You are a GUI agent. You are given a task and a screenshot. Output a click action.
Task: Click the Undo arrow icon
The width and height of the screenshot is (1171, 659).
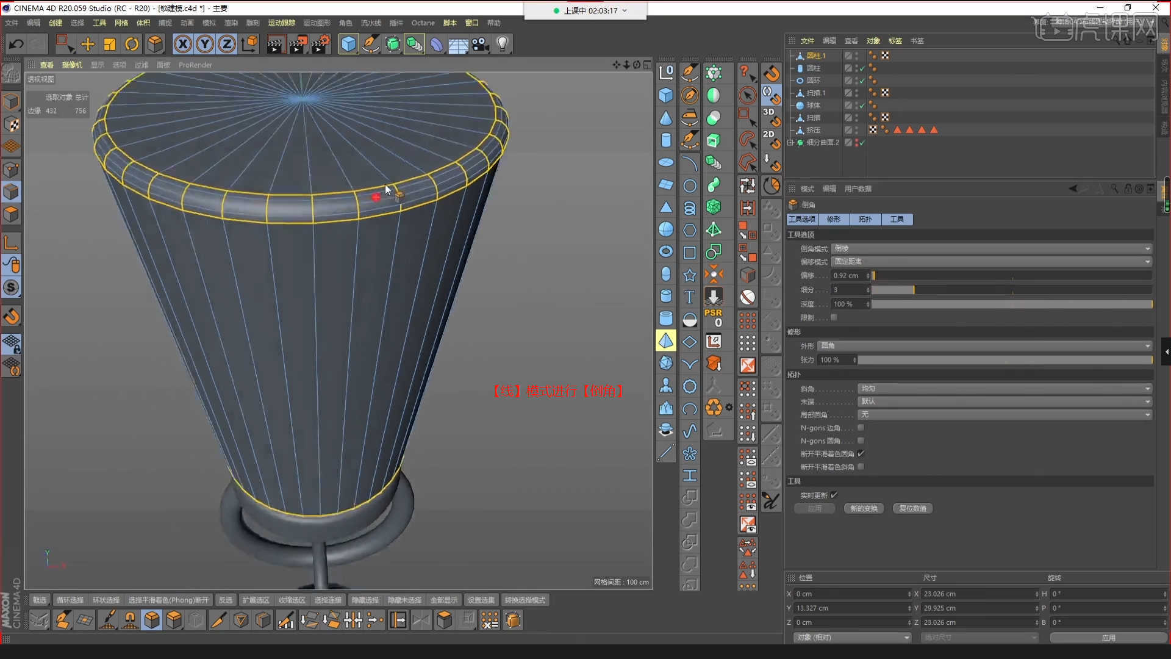16,44
